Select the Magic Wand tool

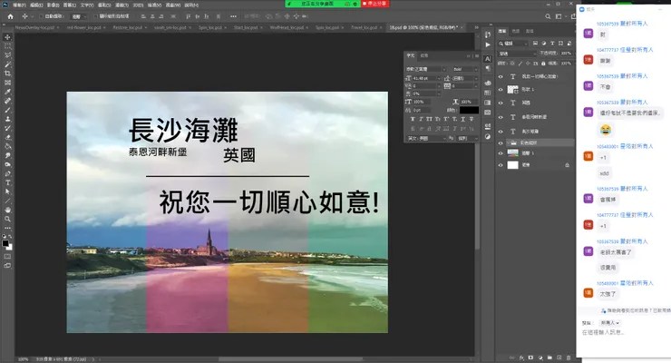coord(7,64)
